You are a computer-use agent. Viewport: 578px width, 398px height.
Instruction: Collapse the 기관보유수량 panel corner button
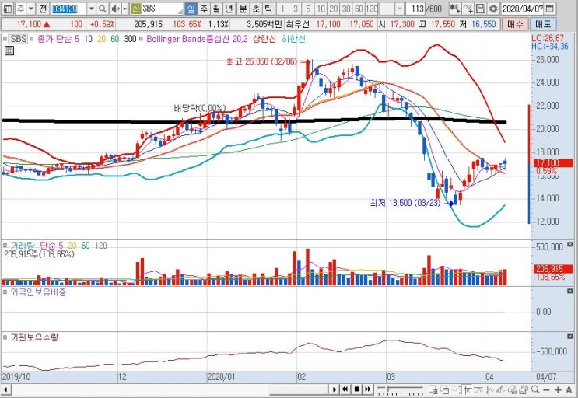(570, 337)
